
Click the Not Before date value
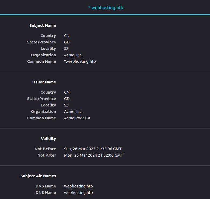tap(93, 149)
